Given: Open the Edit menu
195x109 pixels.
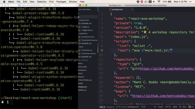Looking at the screenshot, I should coord(25,2).
